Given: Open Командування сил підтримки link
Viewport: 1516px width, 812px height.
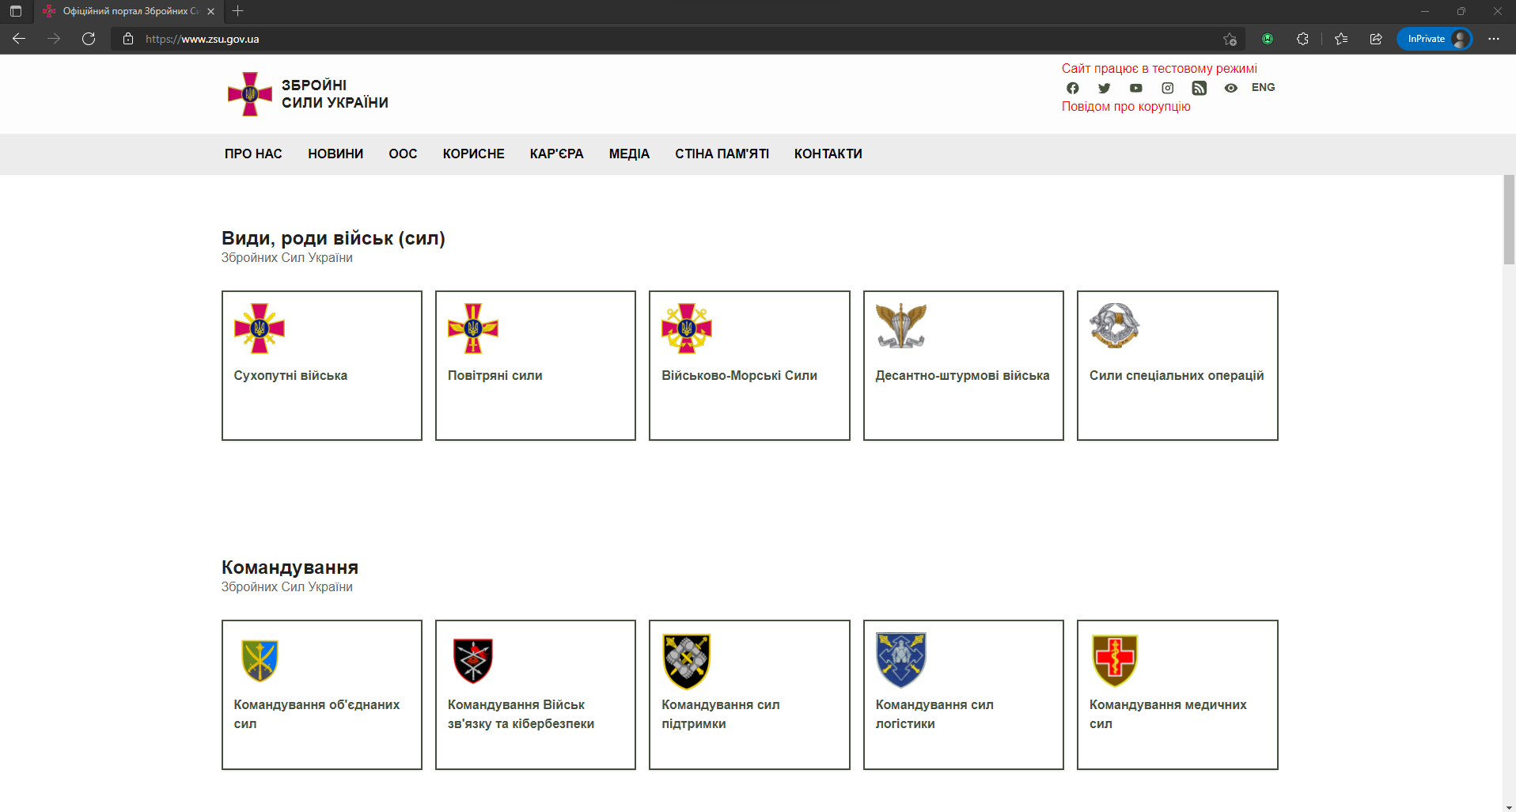Looking at the screenshot, I should pos(720,714).
